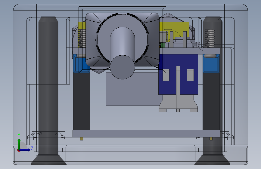Select the light blue block above the right standoff
The image size is (261, 169).
[211, 64]
